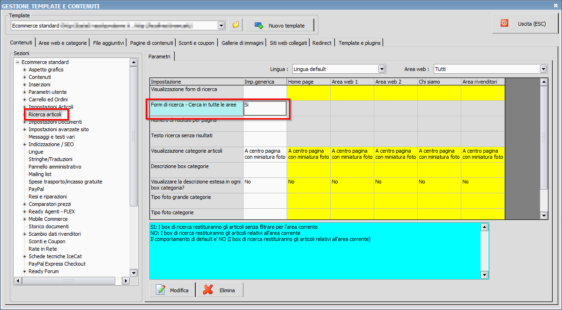Select PayPal in the sections tree
562x310 pixels.
point(36,190)
